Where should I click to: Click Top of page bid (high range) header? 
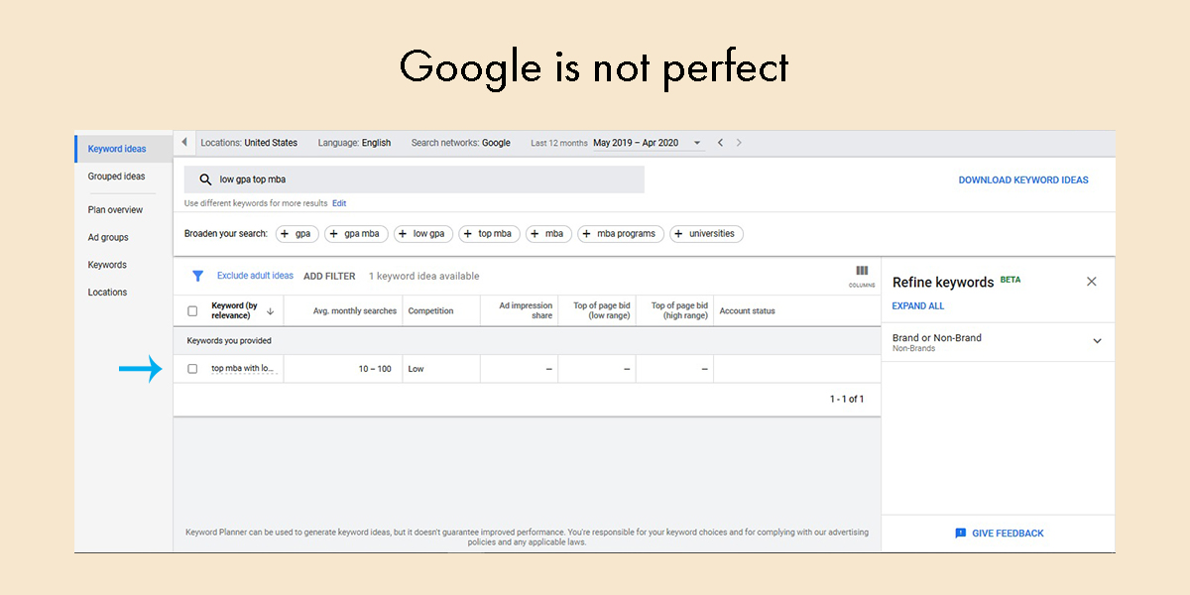pyautogui.click(x=679, y=310)
